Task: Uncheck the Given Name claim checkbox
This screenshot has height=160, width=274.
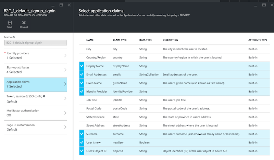Action: [82, 83]
